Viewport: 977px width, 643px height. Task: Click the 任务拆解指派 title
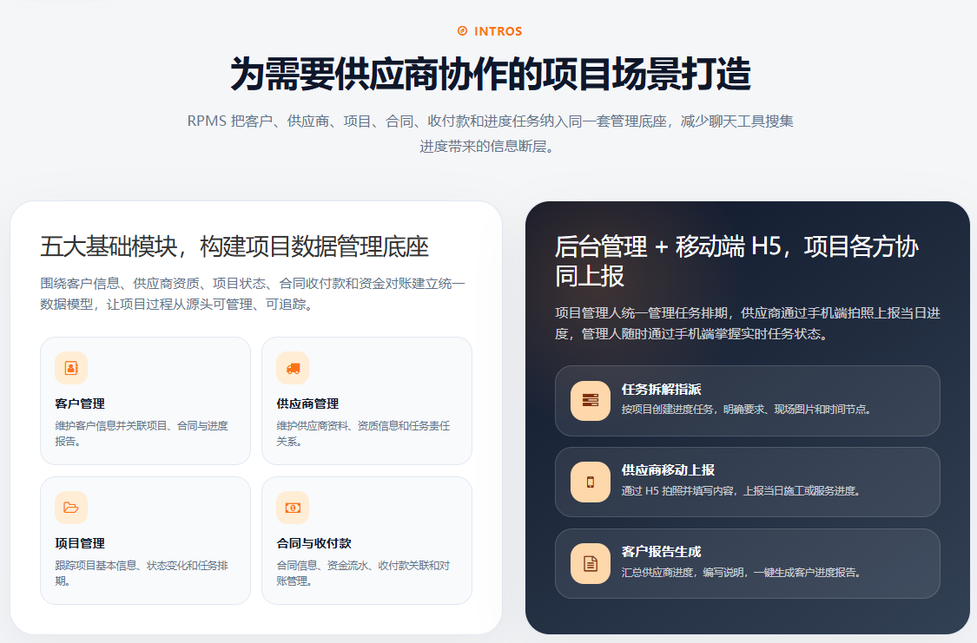(x=661, y=390)
